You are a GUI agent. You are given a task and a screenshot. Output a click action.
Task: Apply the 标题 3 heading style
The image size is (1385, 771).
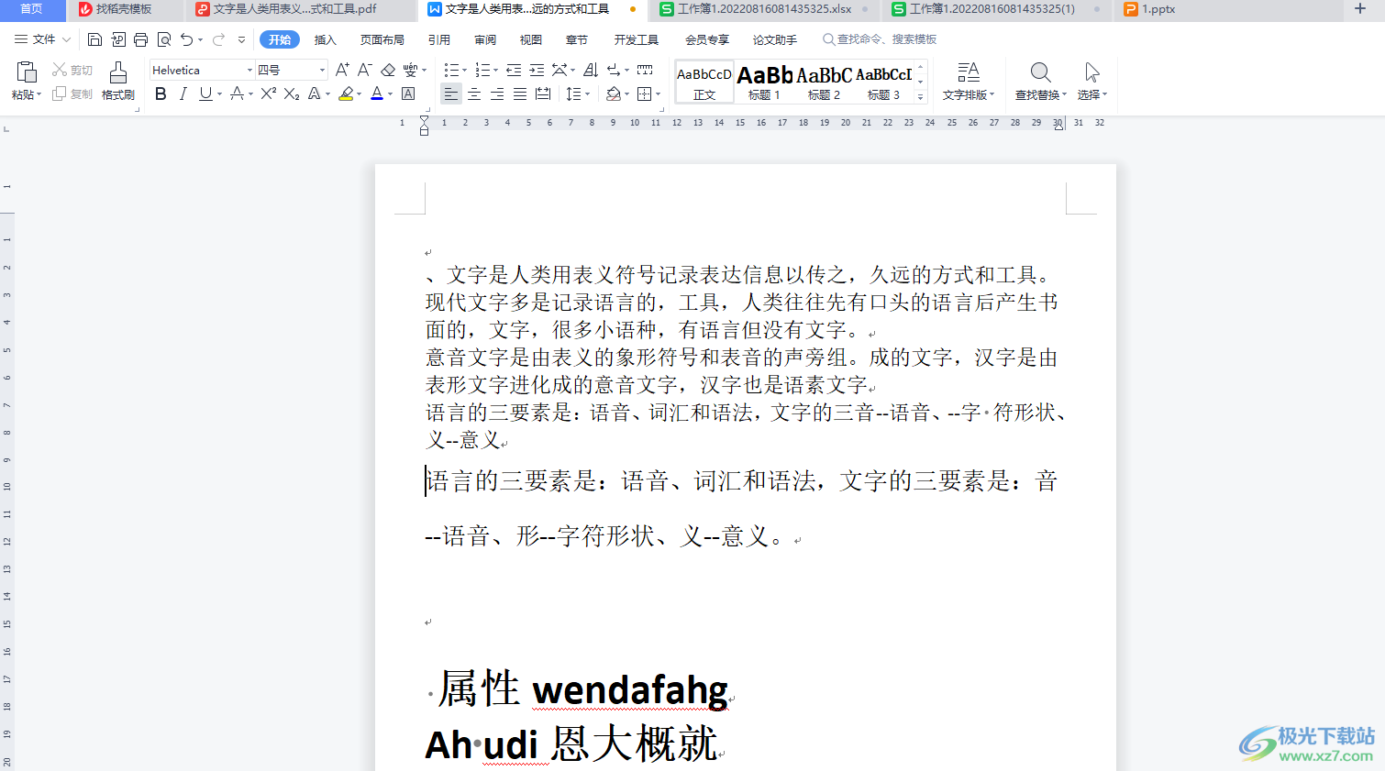coord(883,82)
